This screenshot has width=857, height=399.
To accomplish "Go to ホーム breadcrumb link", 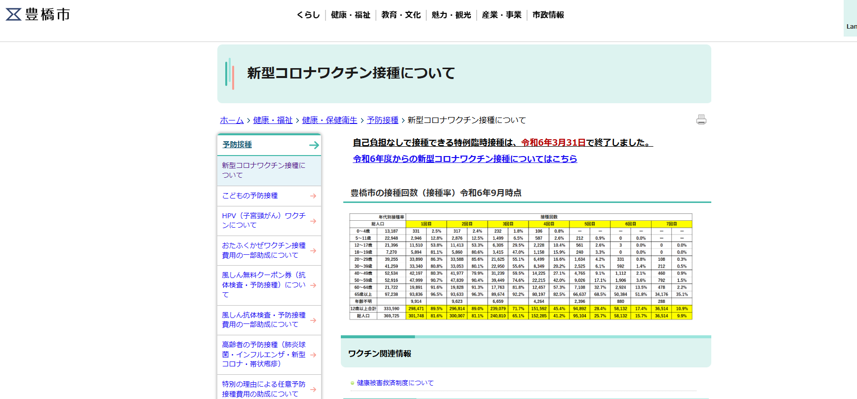I will [232, 120].
